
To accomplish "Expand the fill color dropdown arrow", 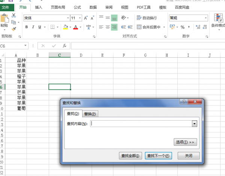I will tap(70, 27).
